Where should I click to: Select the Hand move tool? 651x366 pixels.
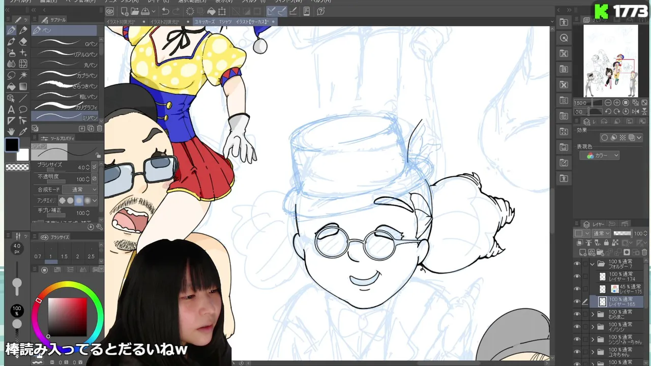coord(11,132)
